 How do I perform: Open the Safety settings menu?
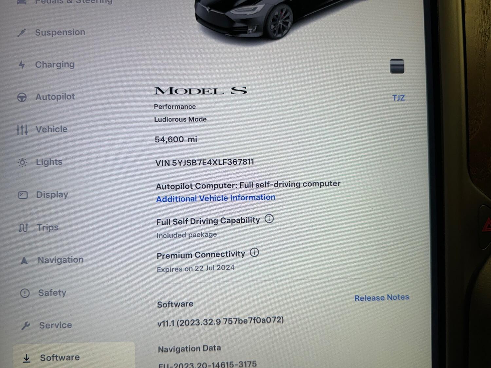[52, 293]
